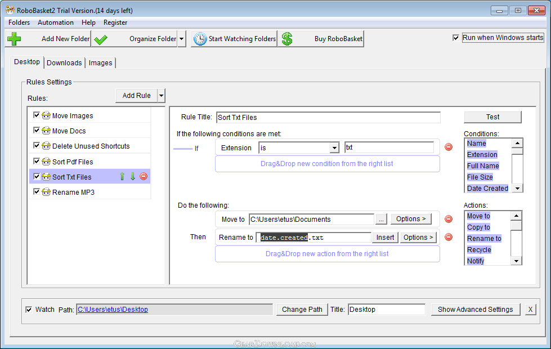
Task: Click the robot icon next to Rename MP3
Action: [x=46, y=192]
